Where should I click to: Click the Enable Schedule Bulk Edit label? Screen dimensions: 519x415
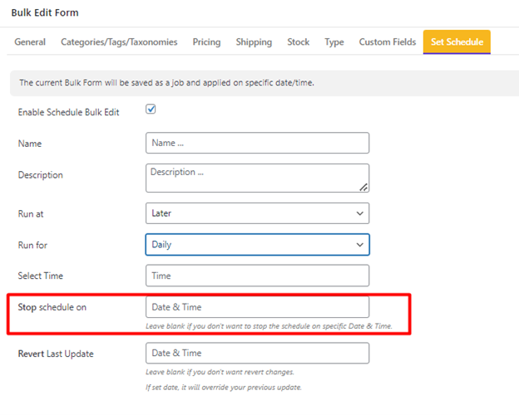pyautogui.click(x=68, y=112)
